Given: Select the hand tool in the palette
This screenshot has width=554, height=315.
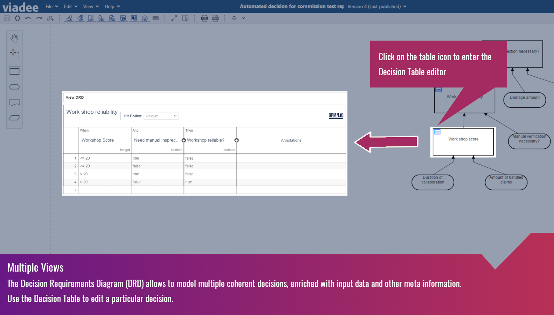Looking at the screenshot, I should [14, 38].
